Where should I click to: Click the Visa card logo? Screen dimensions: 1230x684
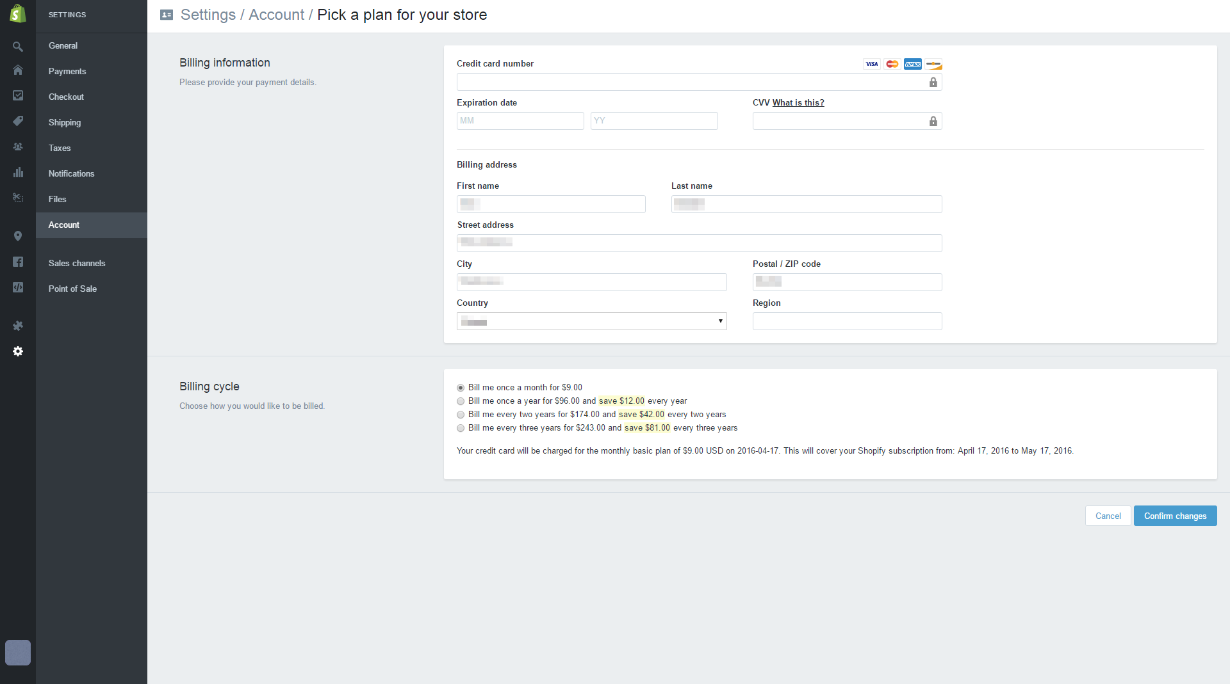pyautogui.click(x=872, y=64)
